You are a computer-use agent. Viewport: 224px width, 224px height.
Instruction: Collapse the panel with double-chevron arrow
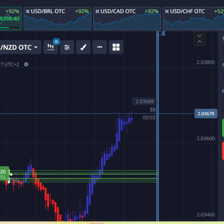(164, 33)
